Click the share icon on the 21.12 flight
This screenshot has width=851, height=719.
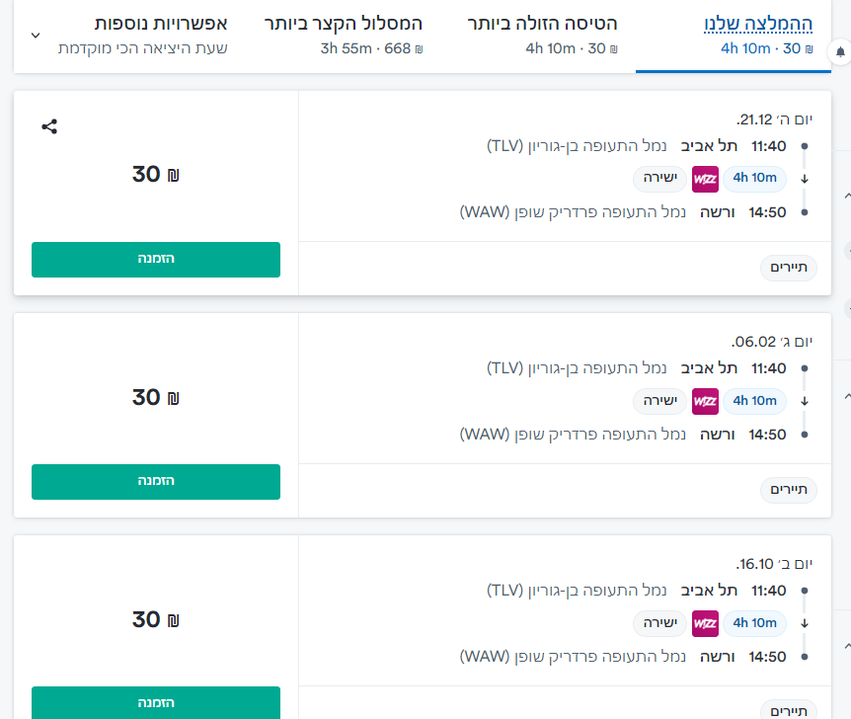coord(49,126)
